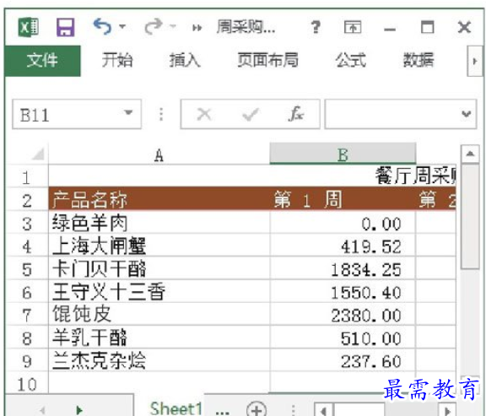
Task: Redo the last undone action
Action: [x=154, y=27]
